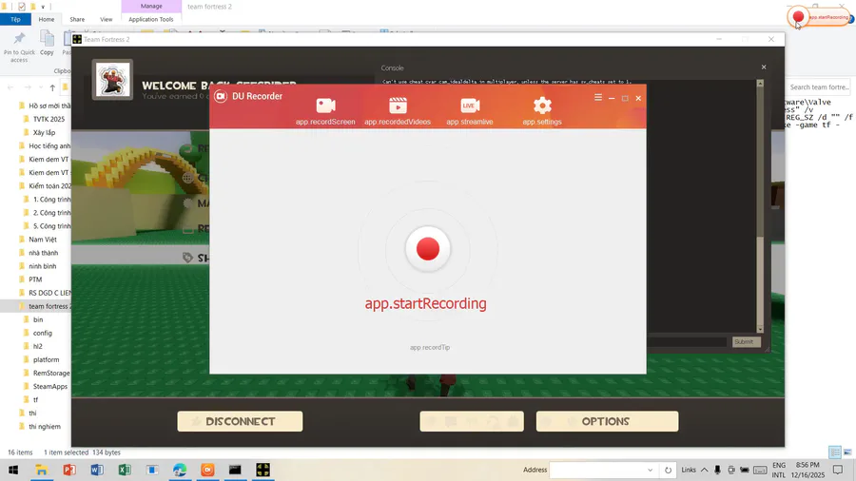Open Microsoft Edge from the taskbar
Screen dimensions: 856x481
pyautogui.click(x=180, y=470)
